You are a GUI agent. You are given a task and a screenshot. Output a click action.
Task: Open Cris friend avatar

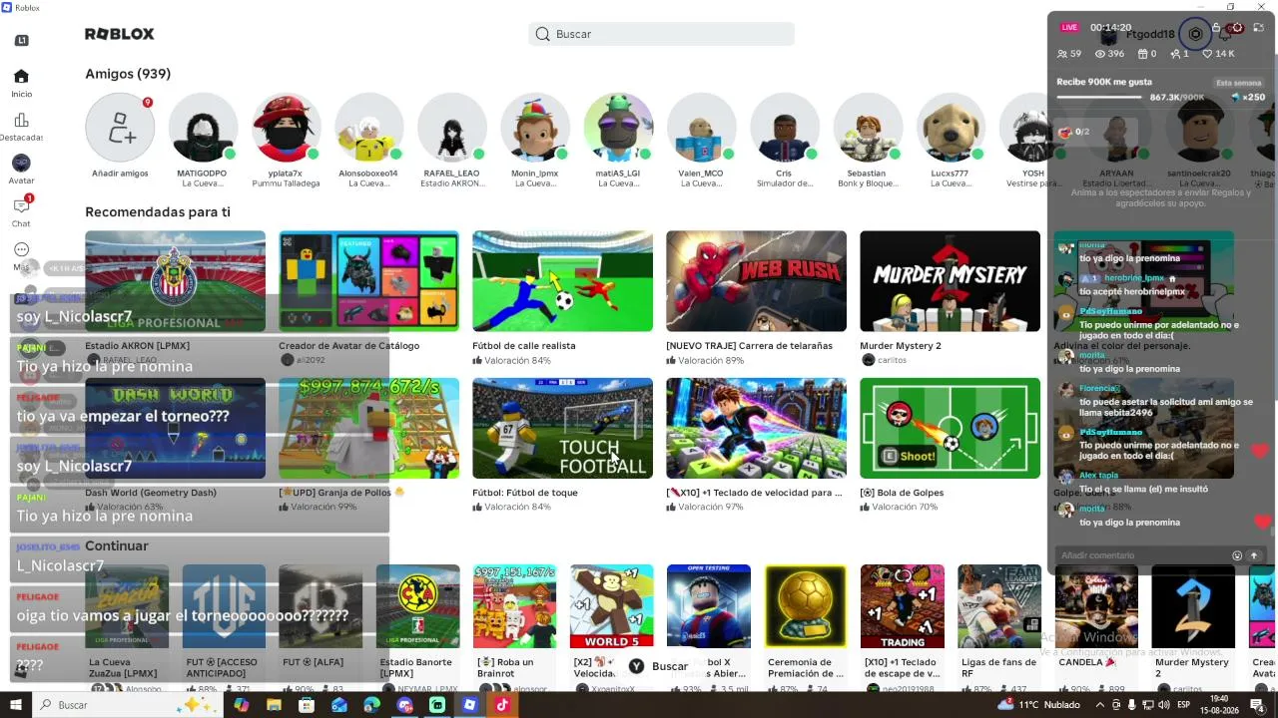[784, 128]
